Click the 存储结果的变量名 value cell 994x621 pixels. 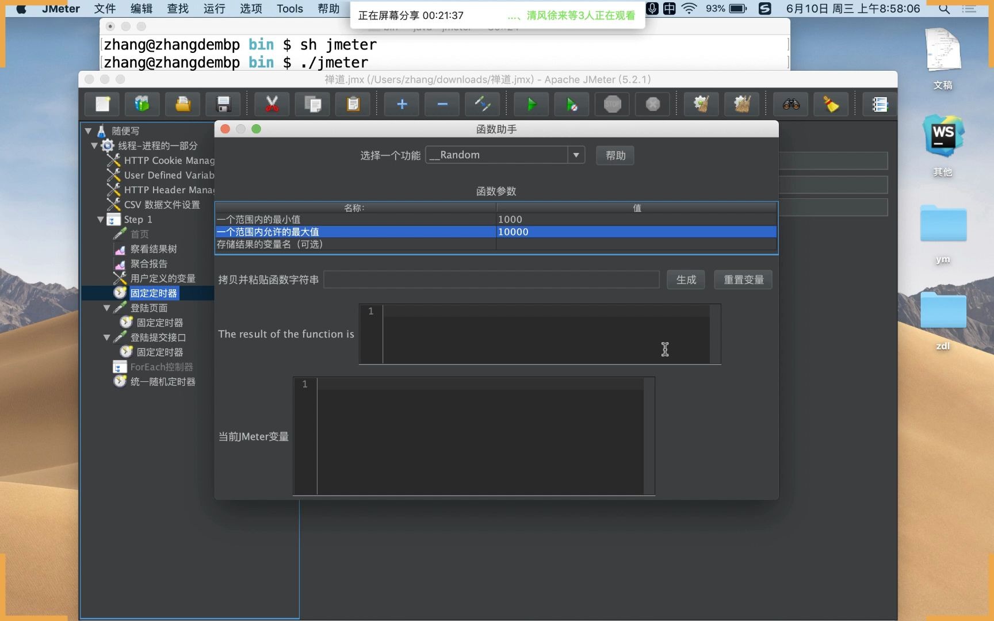point(636,244)
